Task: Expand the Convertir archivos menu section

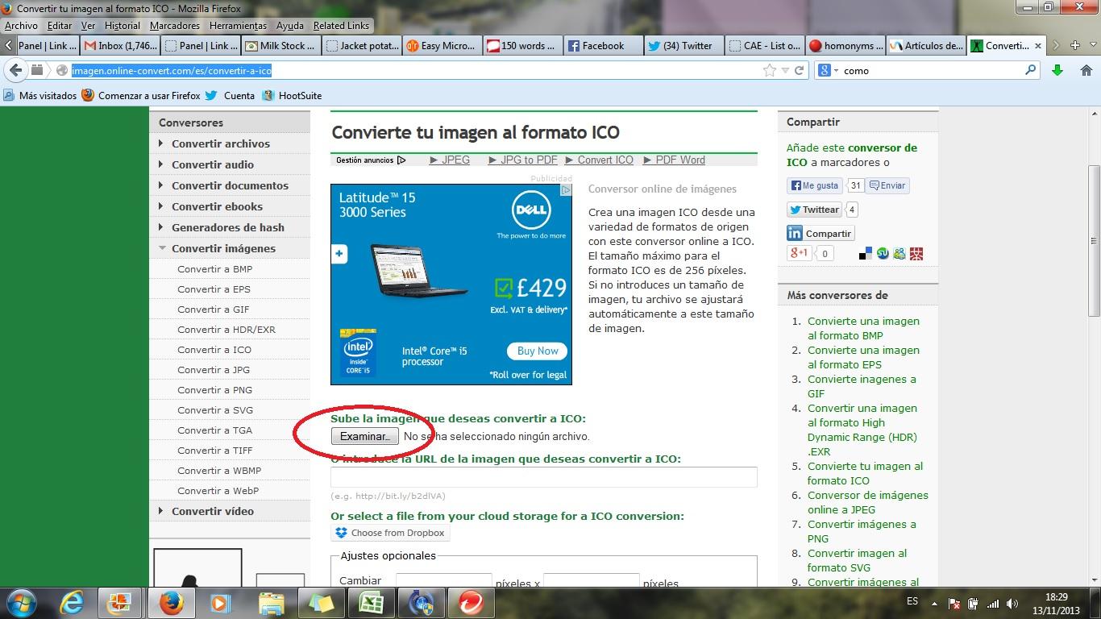Action: coord(220,143)
